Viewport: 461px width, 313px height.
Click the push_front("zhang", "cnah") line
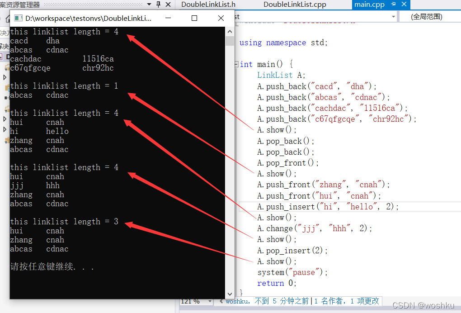coord(324,185)
